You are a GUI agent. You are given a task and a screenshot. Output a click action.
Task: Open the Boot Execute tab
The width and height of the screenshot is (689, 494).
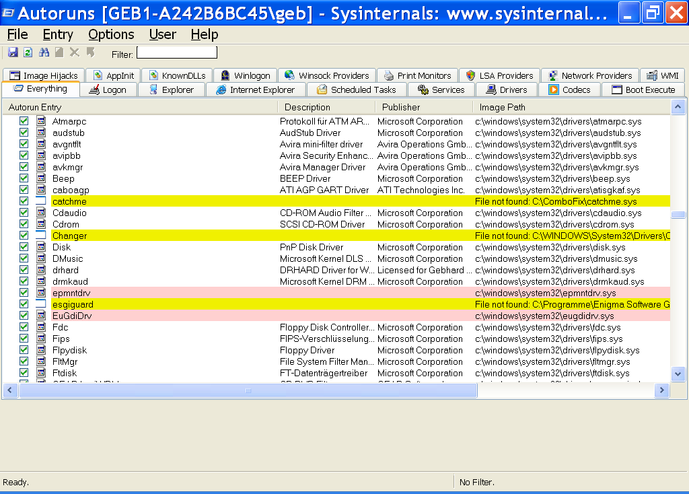coord(643,90)
